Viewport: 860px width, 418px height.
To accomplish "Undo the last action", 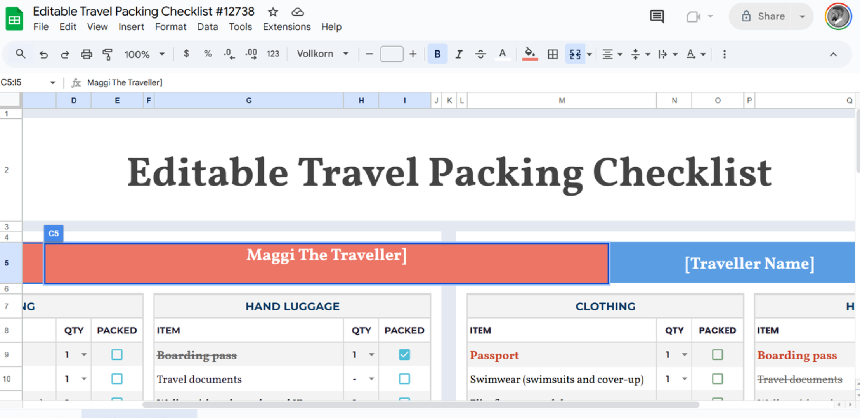I will click(43, 54).
